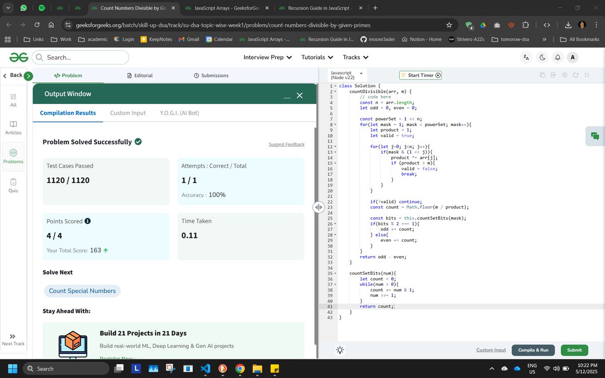Open the green chat widget

[595, 136]
